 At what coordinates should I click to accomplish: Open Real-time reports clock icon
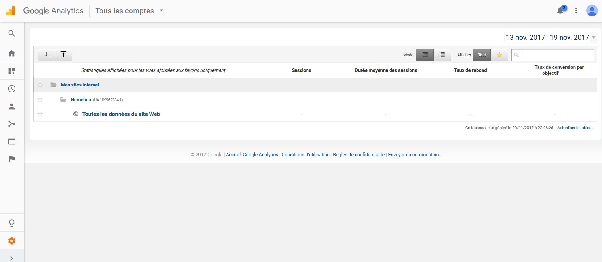12,89
